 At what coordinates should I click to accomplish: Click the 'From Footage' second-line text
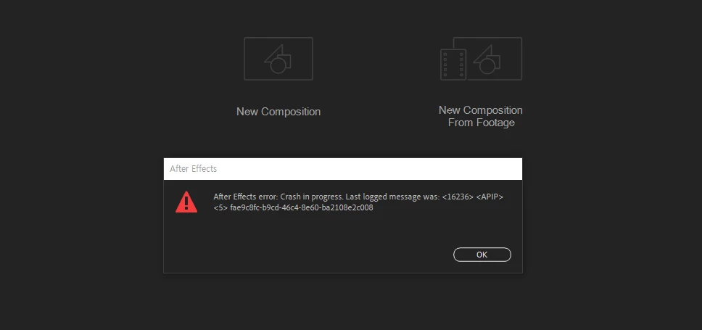(481, 123)
